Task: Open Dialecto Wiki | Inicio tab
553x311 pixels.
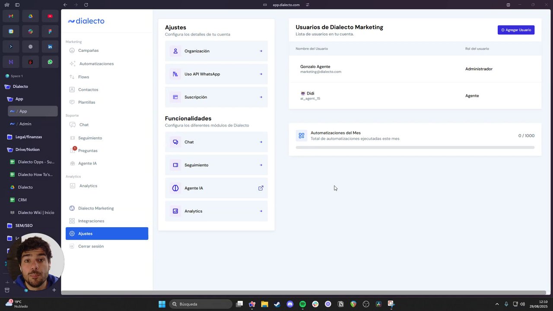Action: 32,213
